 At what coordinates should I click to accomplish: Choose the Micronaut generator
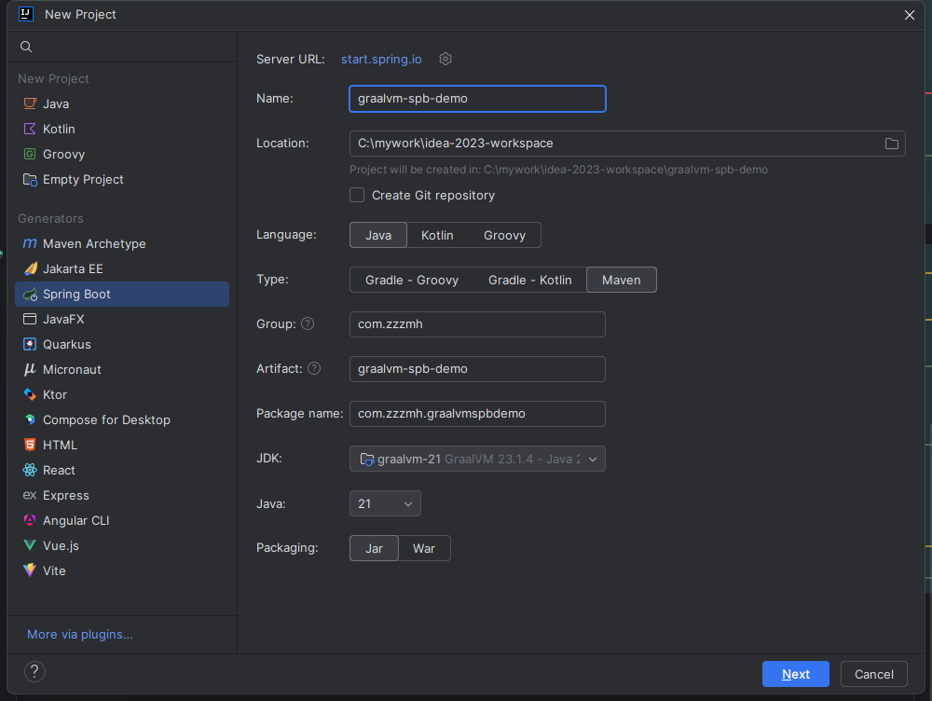[72, 369]
